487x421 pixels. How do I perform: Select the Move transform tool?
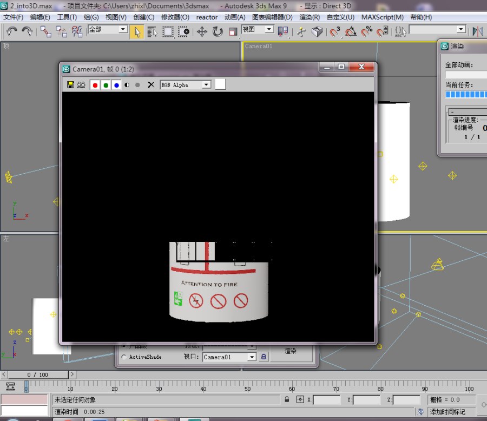[x=202, y=31]
